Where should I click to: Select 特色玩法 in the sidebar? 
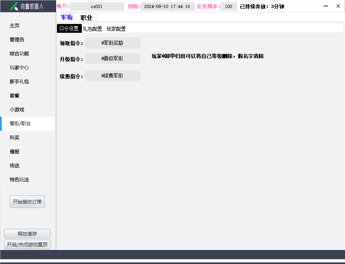tap(19, 180)
